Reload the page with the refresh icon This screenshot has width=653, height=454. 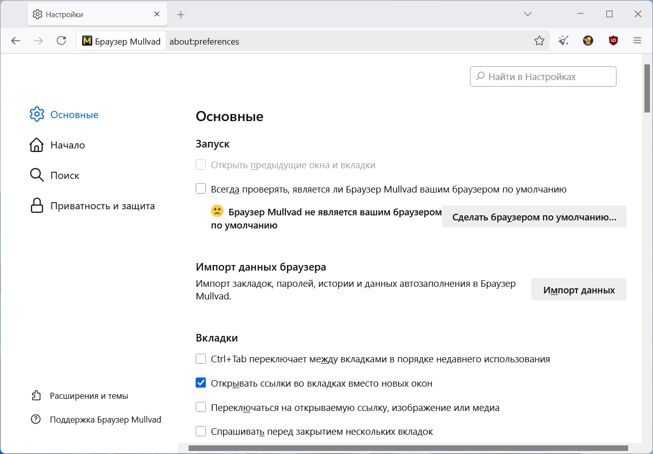tap(61, 41)
